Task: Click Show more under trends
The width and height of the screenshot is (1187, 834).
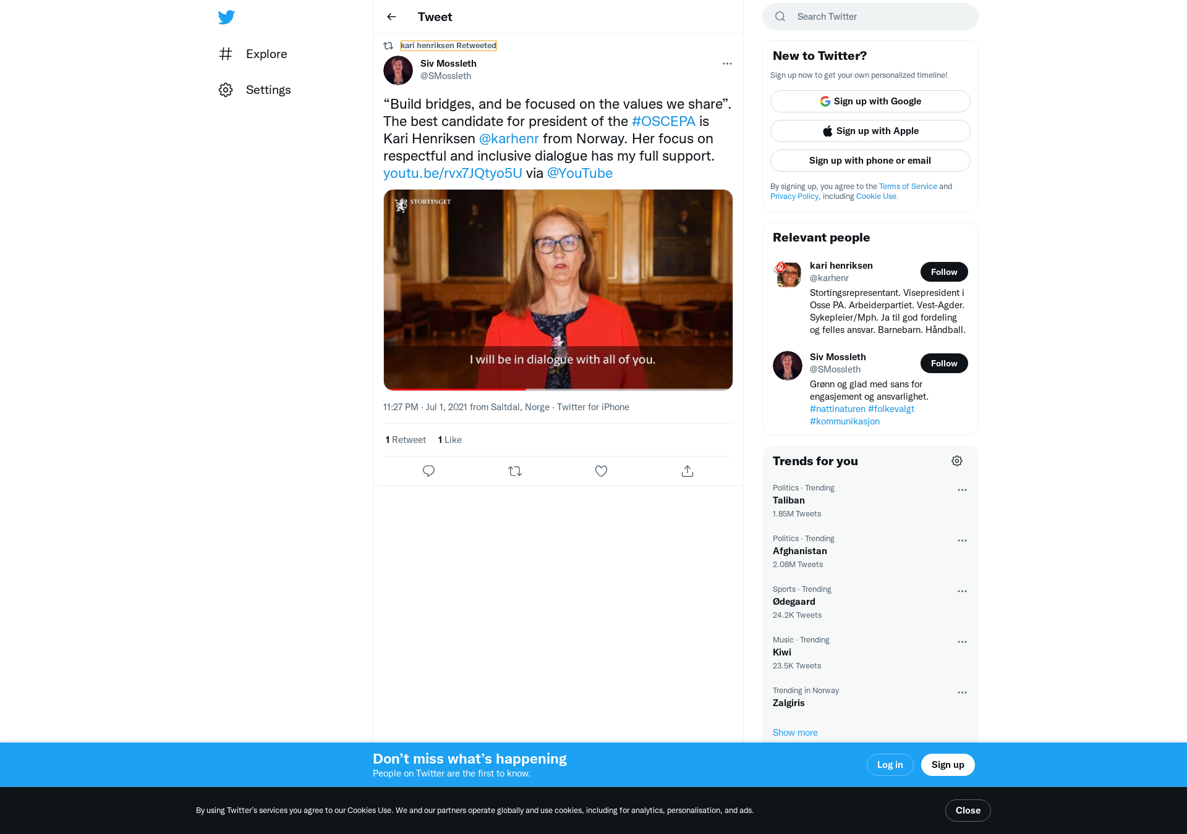Action: (795, 733)
